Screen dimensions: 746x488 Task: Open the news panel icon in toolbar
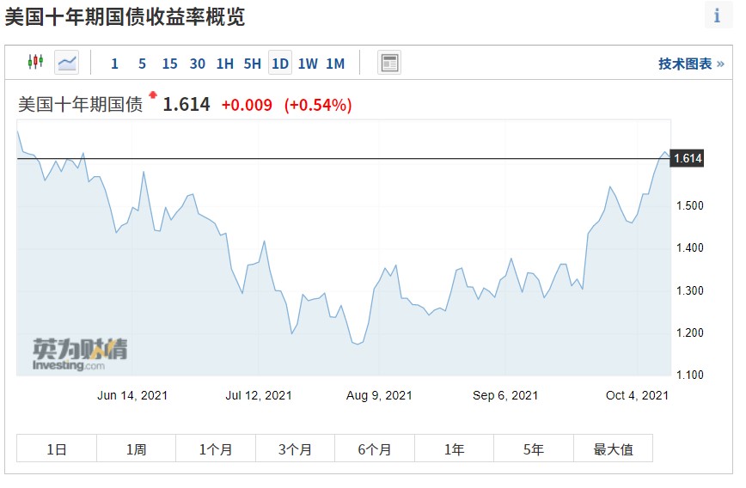click(x=389, y=63)
